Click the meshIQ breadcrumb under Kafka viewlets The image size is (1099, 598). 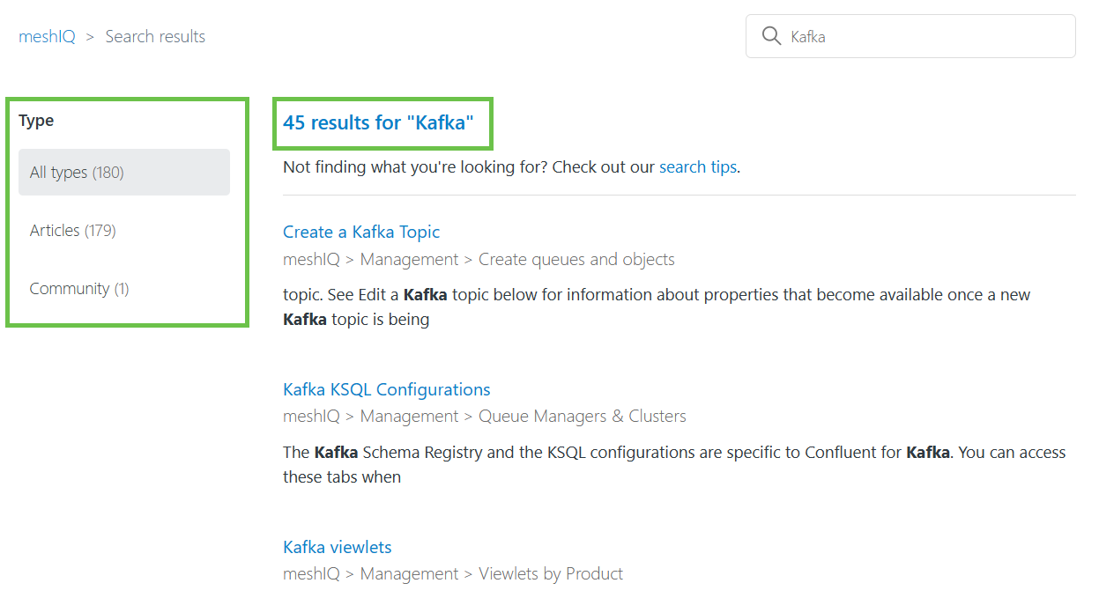[x=311, y=573]
